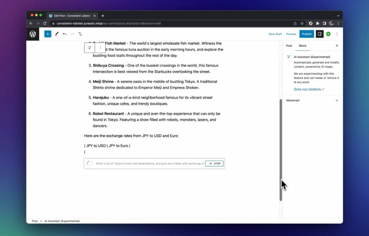Close the settings sidebar
The width and height of the screenshot is (369, 236).
tap(337, 46)
